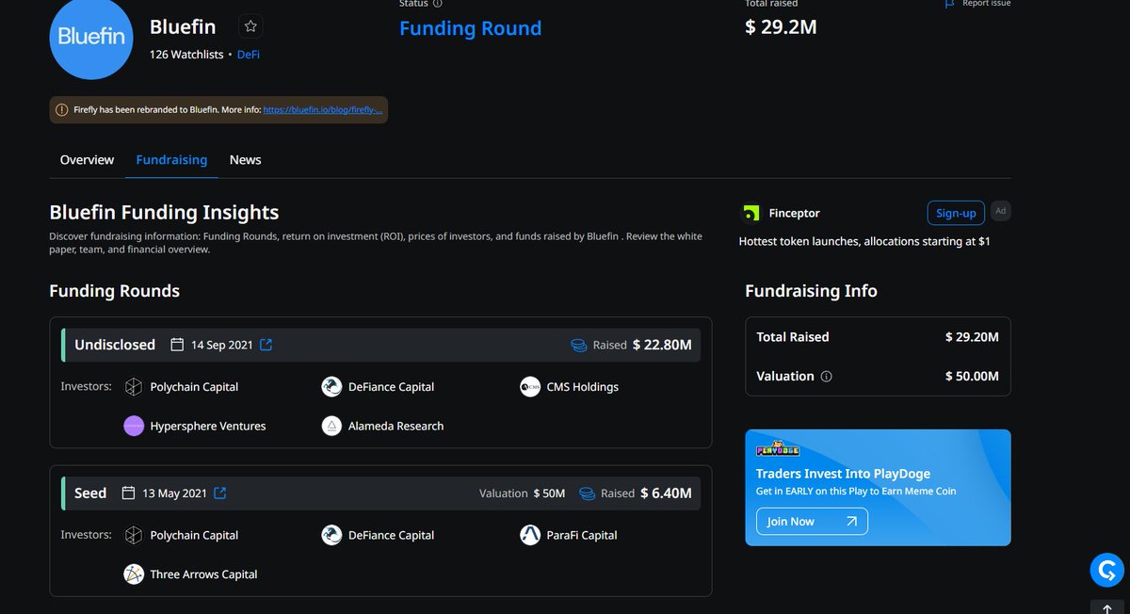Open the Polychain Capital name in the Seed round
Image resolution: width=1130 pixels, height=614 pixels.
tap(194, 535)
